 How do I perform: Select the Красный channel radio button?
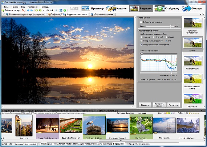(141, 37)
